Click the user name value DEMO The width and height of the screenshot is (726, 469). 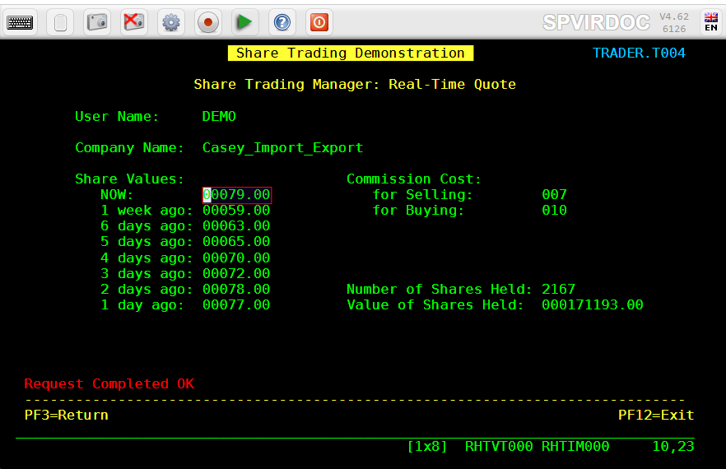coord(219,116)
